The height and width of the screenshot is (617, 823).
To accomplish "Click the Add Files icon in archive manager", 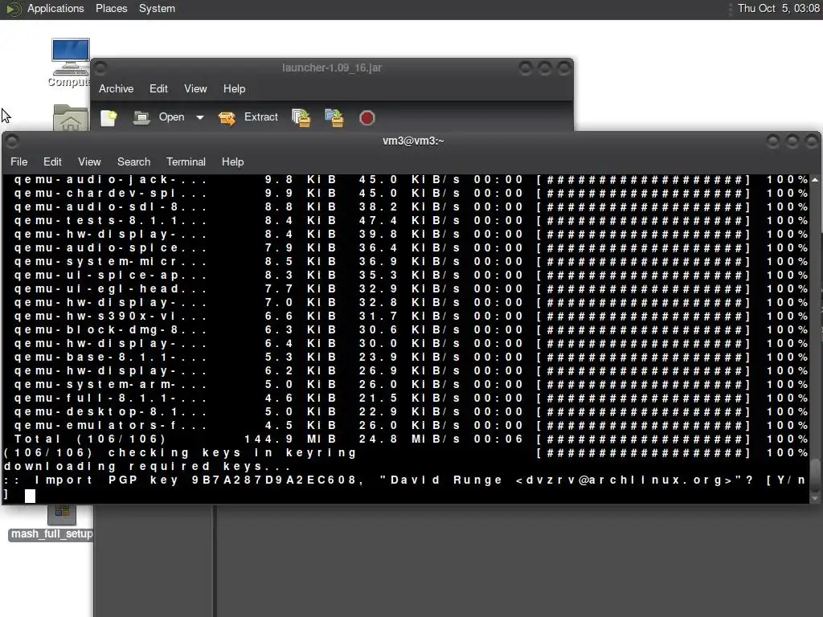I will point(301,117).
